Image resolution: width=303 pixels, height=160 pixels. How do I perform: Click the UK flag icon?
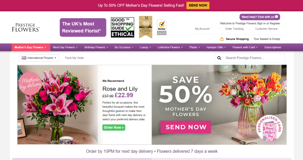(x=24, y=58)
